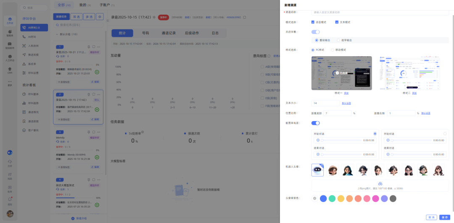Play the right panel's 开始对话 audio
454x223 pixels.
[x=388, y=140]
